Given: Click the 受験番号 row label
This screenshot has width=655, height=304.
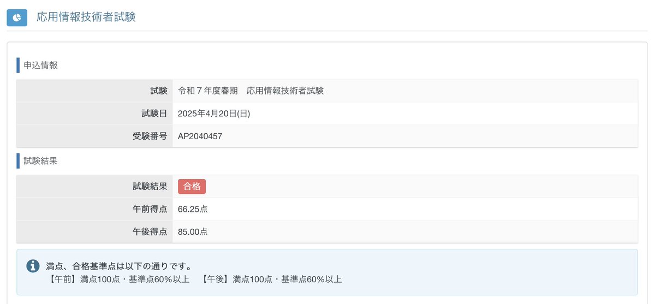Looking at the screenshot, I should coord(150,136).
